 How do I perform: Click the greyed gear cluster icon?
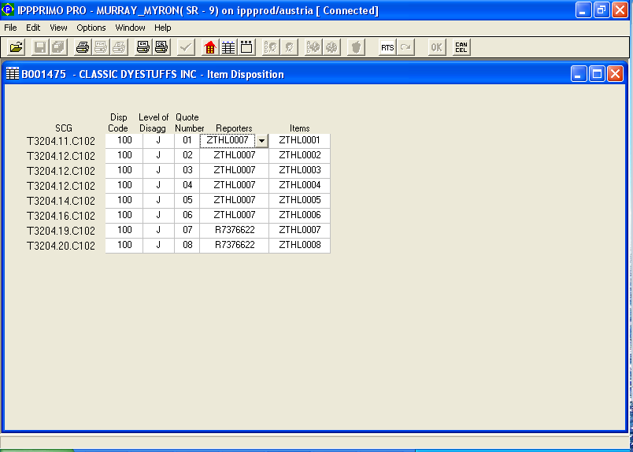pos(331,48)
